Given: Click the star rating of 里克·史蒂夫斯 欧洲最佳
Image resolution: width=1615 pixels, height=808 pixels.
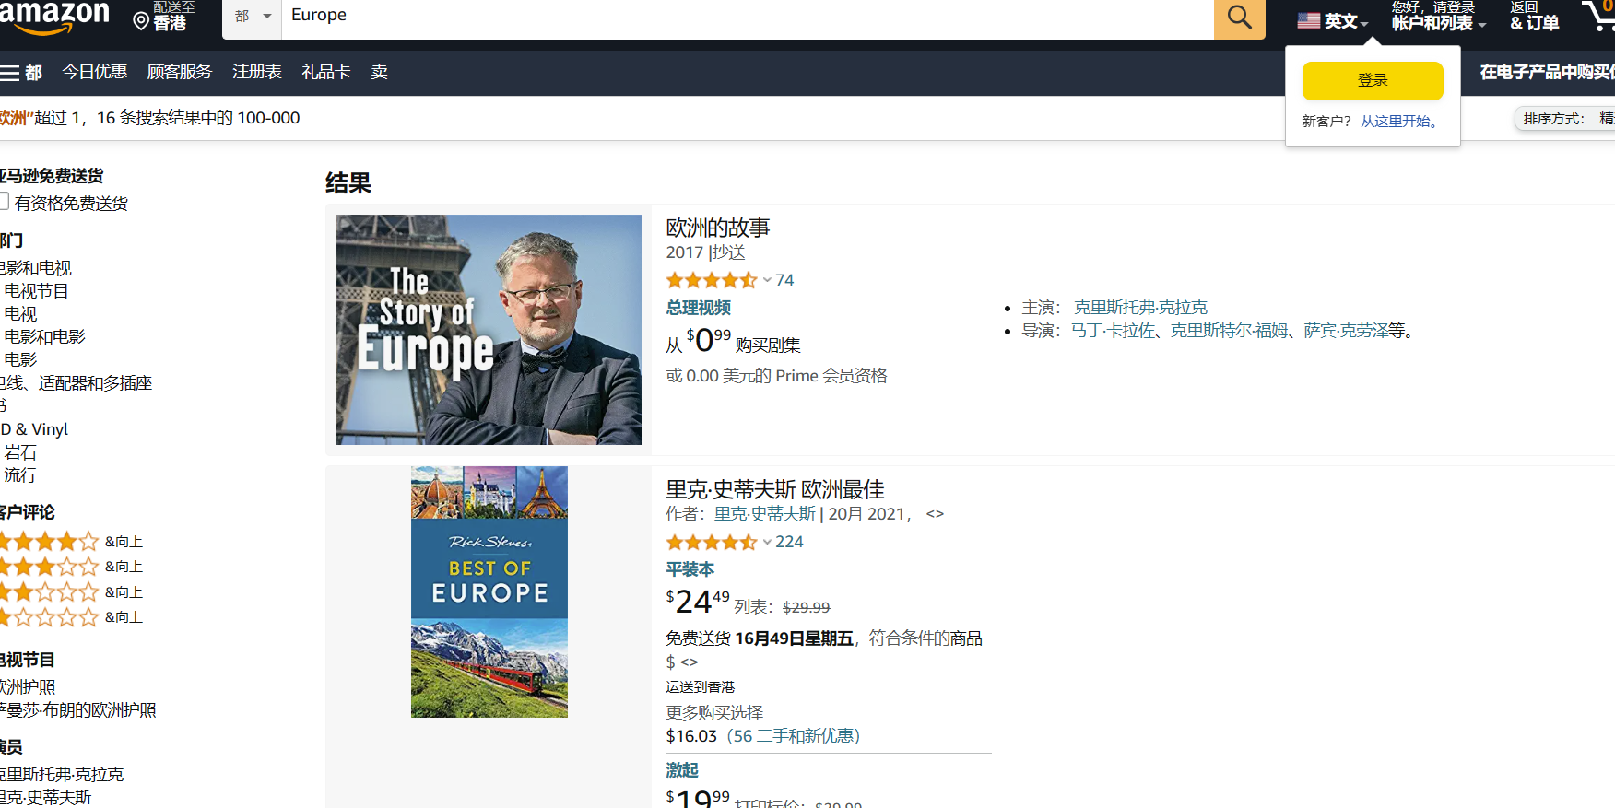Looking at the screenshot, I should tap(712, 542).
